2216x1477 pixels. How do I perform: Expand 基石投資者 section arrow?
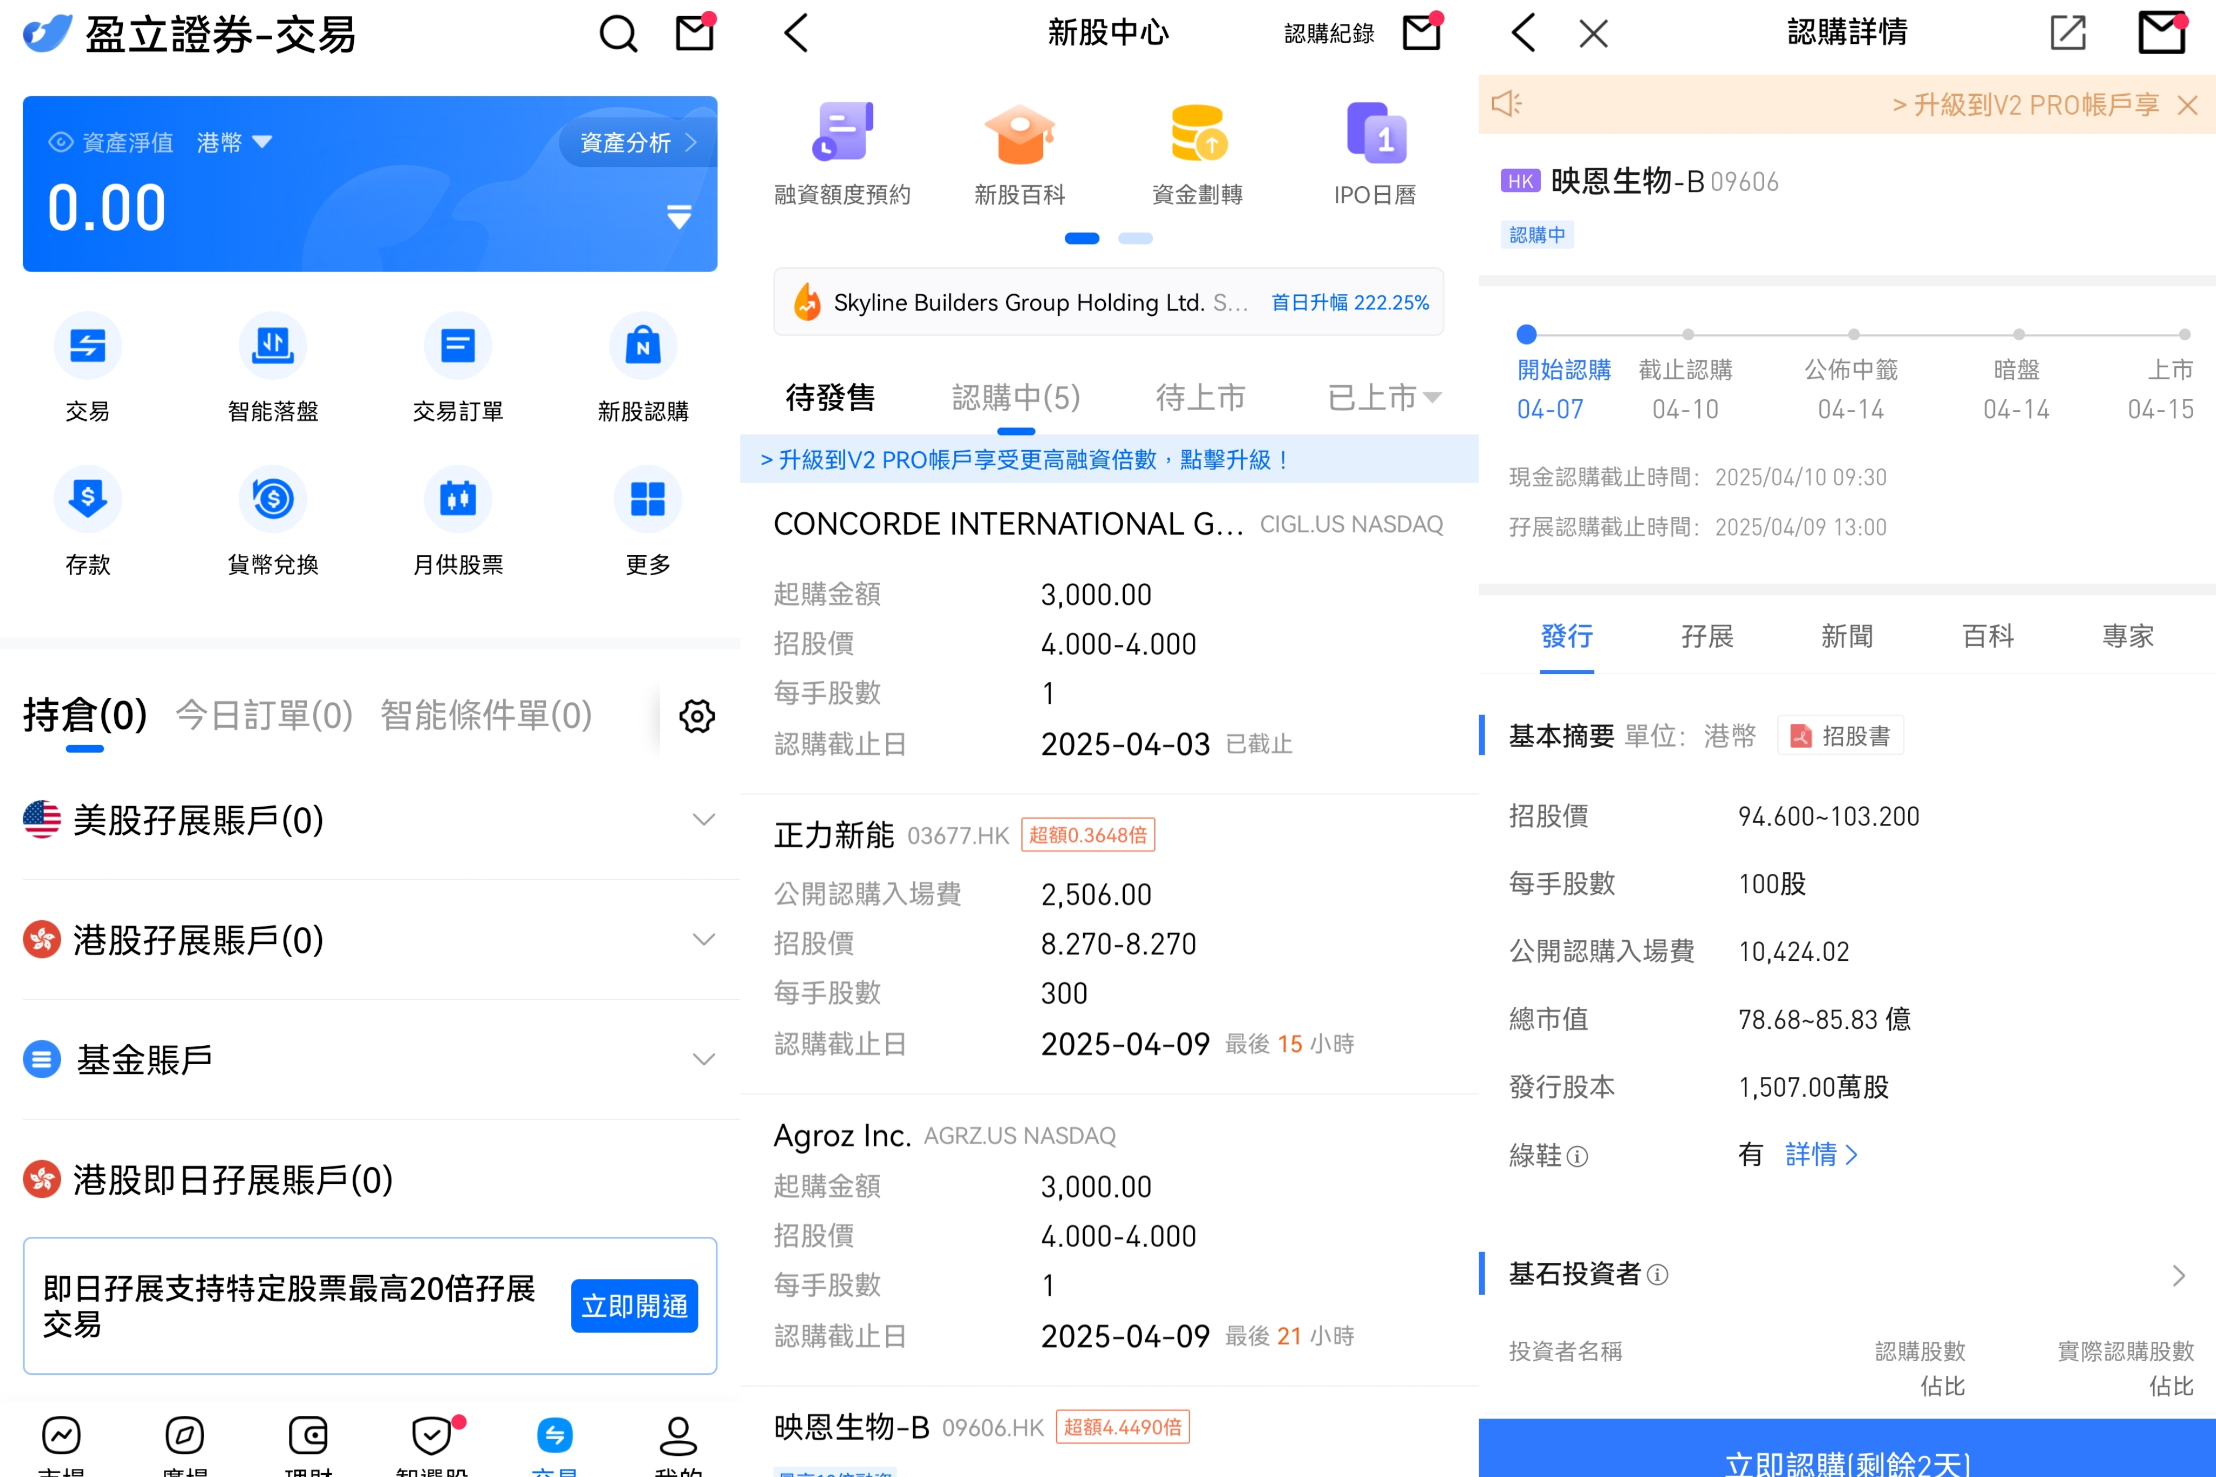click(2178, 1275)
